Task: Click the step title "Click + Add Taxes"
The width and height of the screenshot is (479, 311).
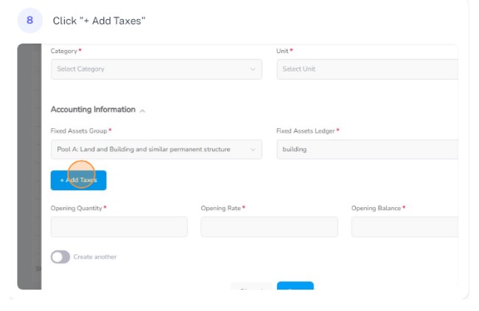Action: tap(99, 21)
